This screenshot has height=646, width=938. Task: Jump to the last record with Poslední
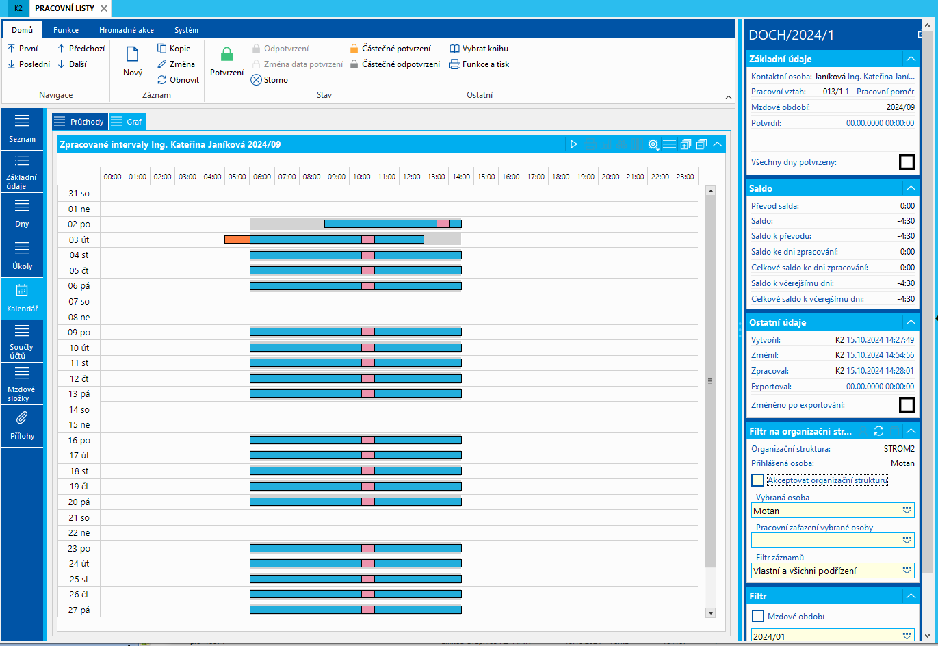pyautogui.click(x=29, y=64)
